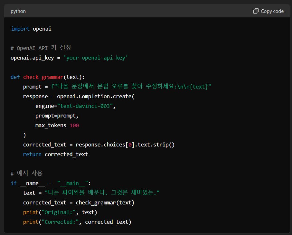
Task: Click the 'return corrected_text' line
Action: click(x=55, y=155)
